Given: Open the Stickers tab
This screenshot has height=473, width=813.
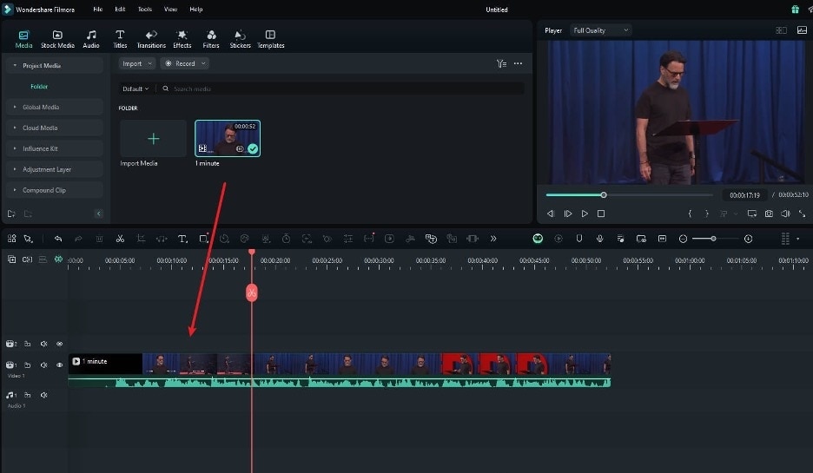Looking at the screenshot, I should [x=240, y=39].
